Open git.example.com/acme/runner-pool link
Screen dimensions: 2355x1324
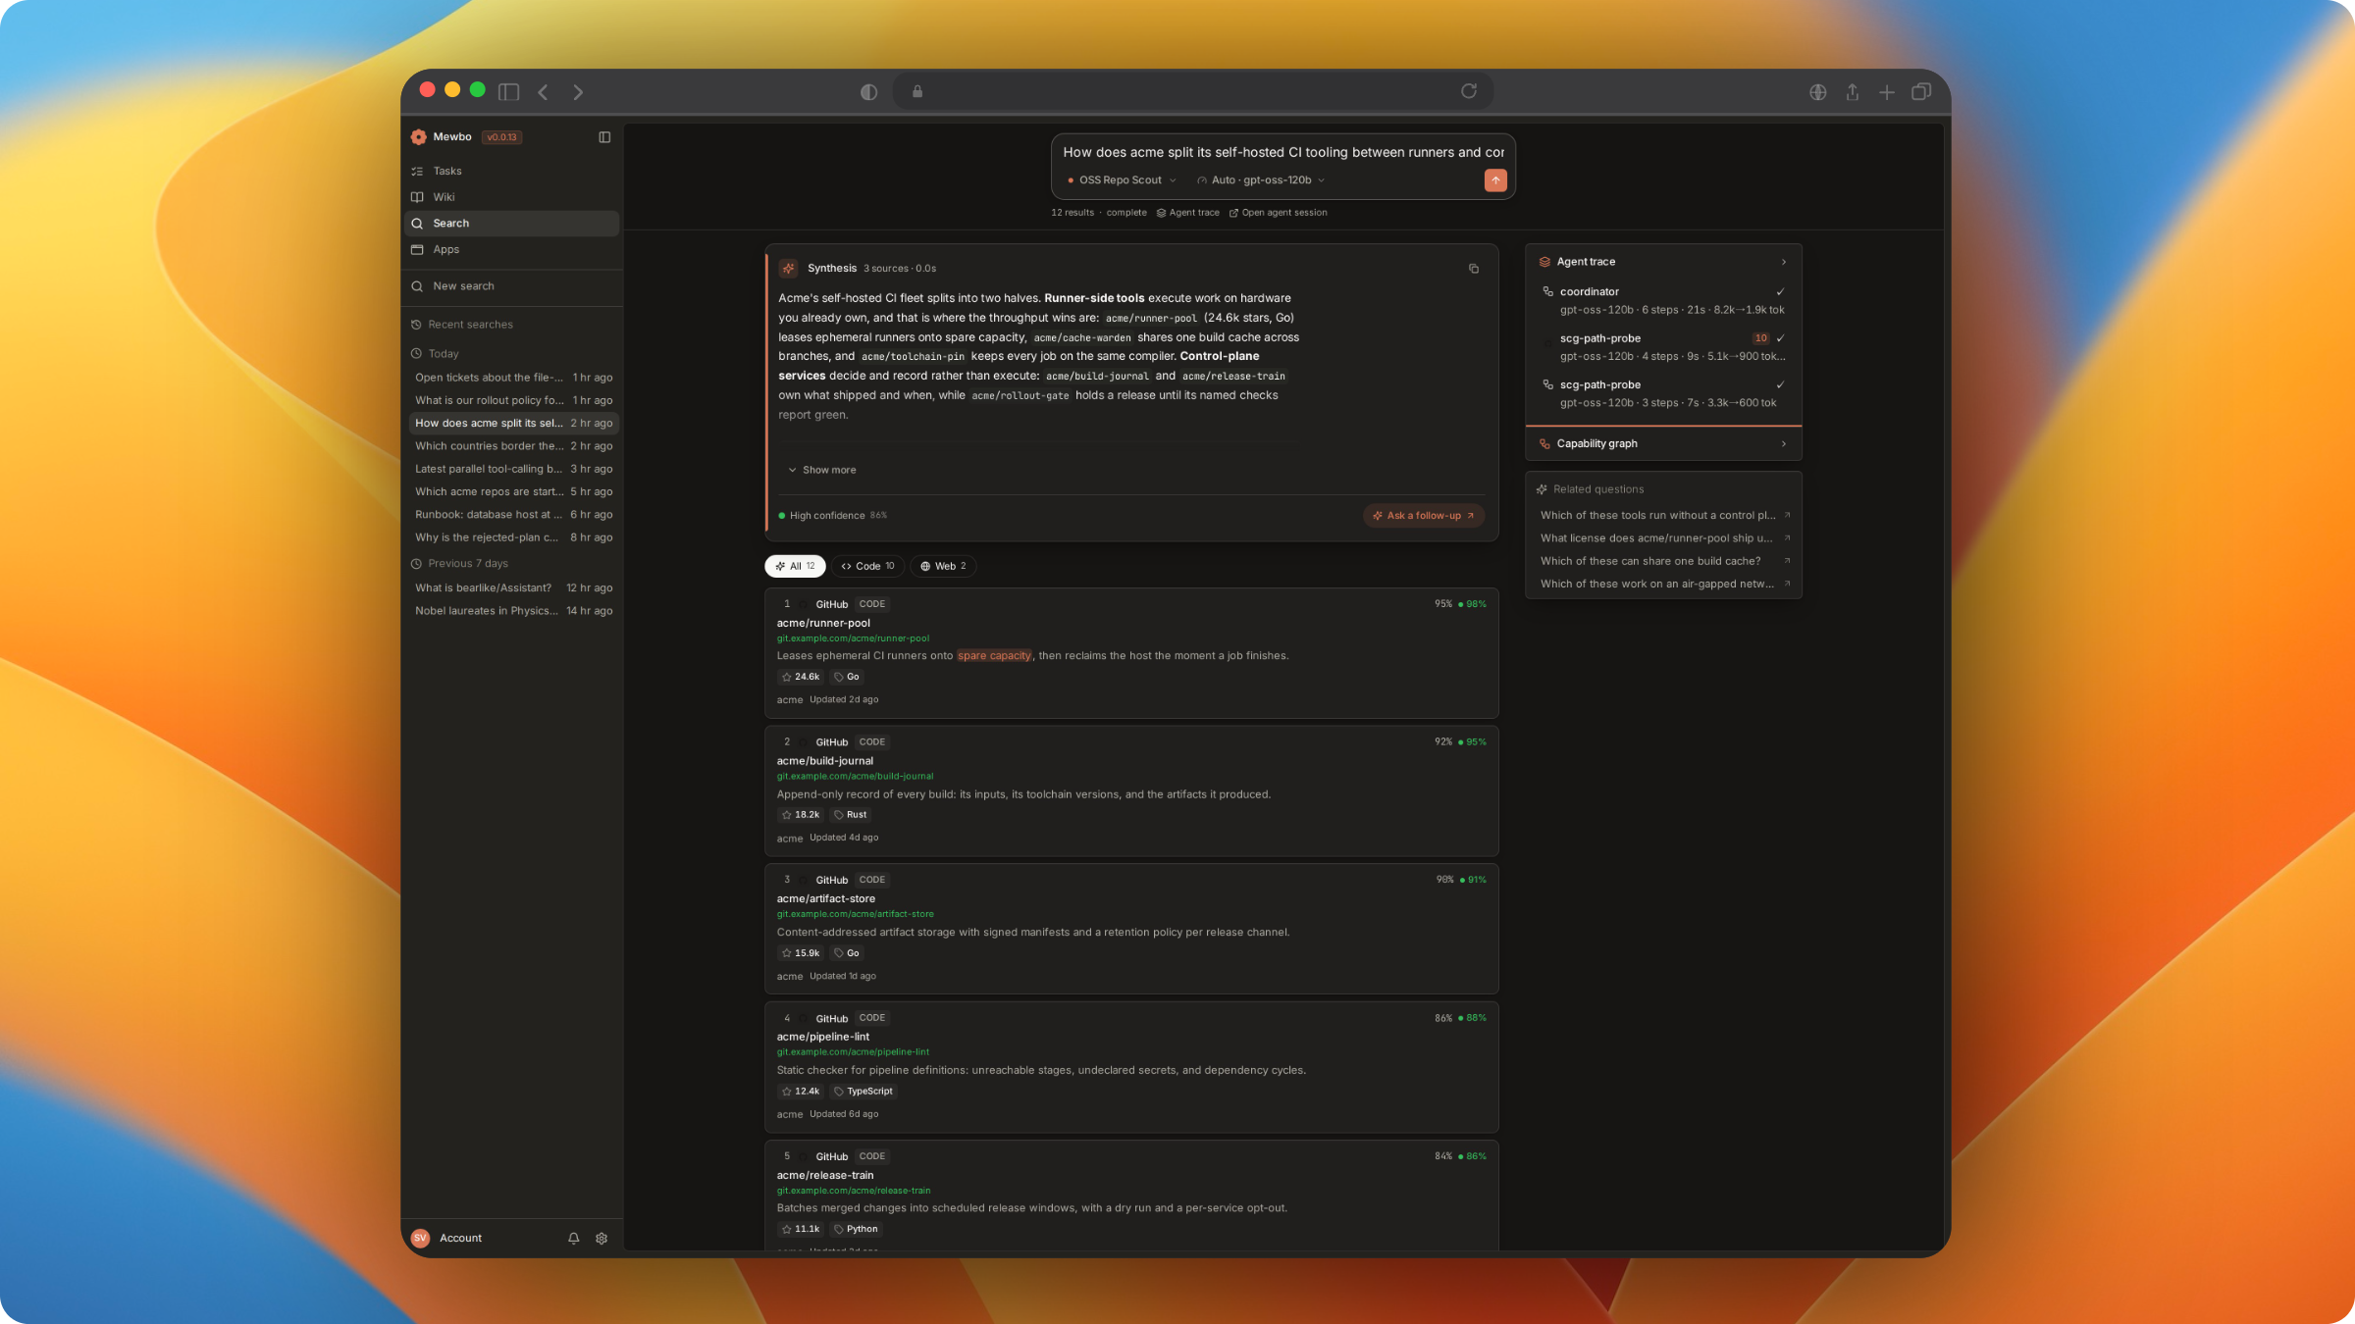(853, 638)
